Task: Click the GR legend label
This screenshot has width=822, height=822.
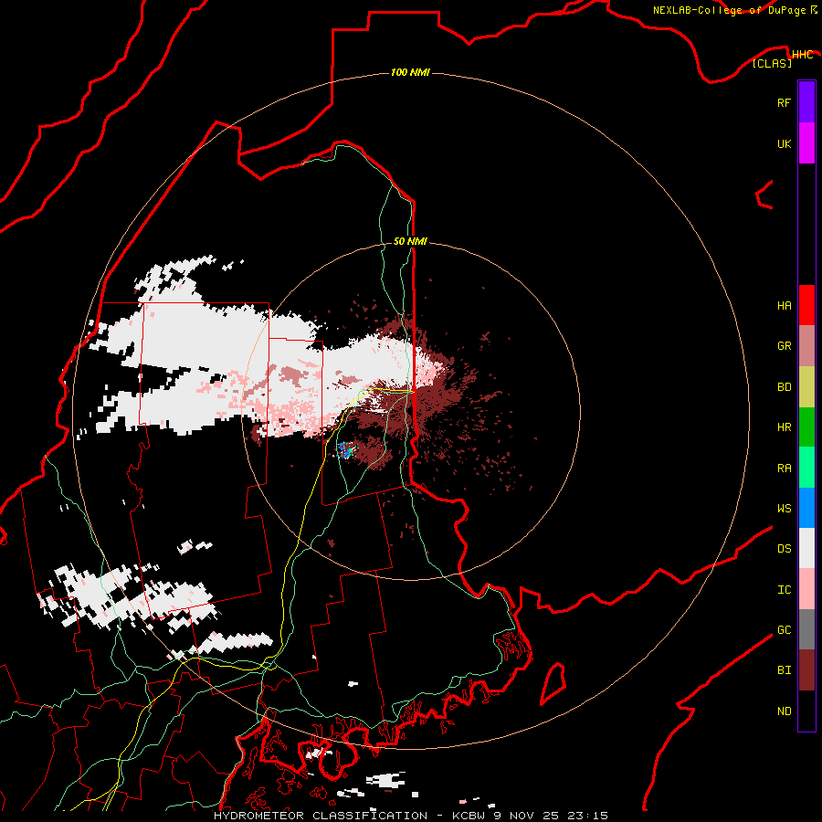Action: click(x=784, y=346)
